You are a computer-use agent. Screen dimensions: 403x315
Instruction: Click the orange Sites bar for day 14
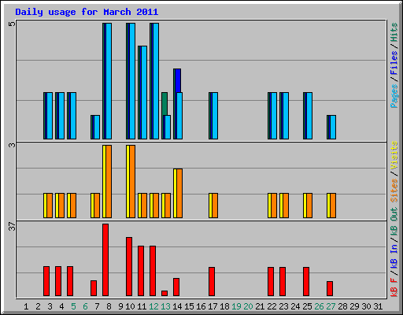(179, 193)
